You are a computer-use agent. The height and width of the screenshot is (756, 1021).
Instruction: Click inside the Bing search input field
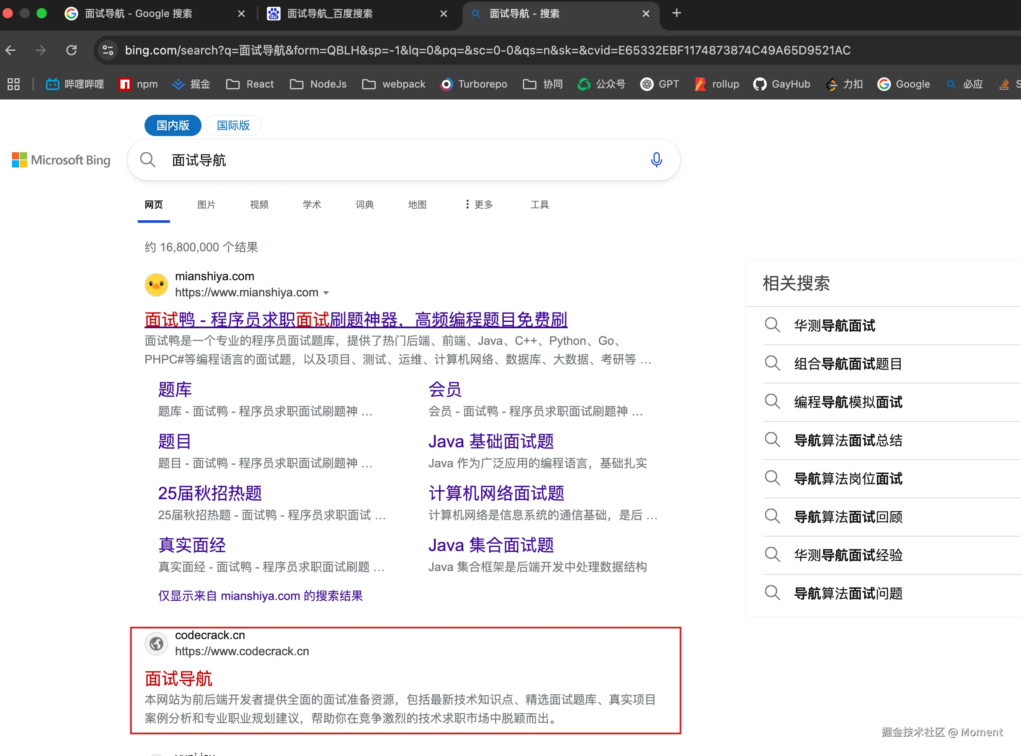[403, 160]
